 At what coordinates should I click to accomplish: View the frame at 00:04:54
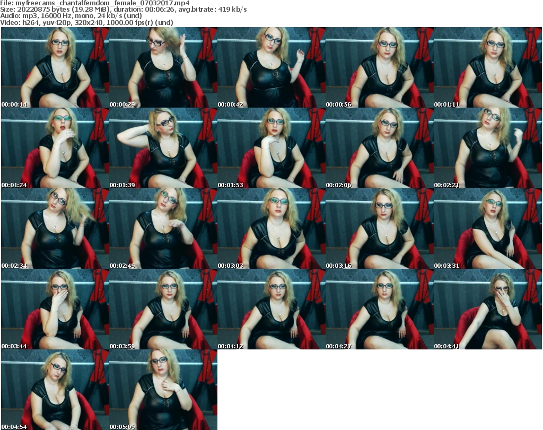tap(55, 390)
